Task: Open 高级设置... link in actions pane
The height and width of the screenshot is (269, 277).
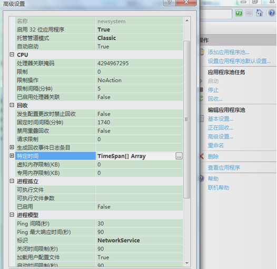Action: point(221,136)
